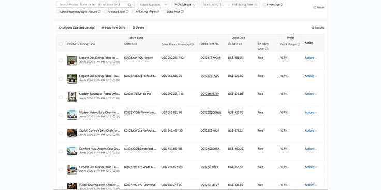Click info icon beside Sales Price / Inventory
381x190 pixels.
192,44
